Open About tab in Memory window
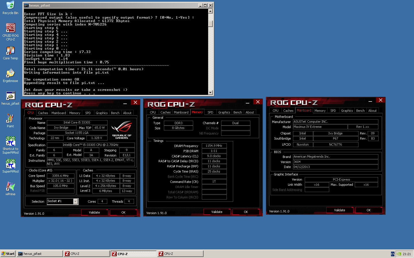Viewport: 414px width, 258px height. click(250, 112)
